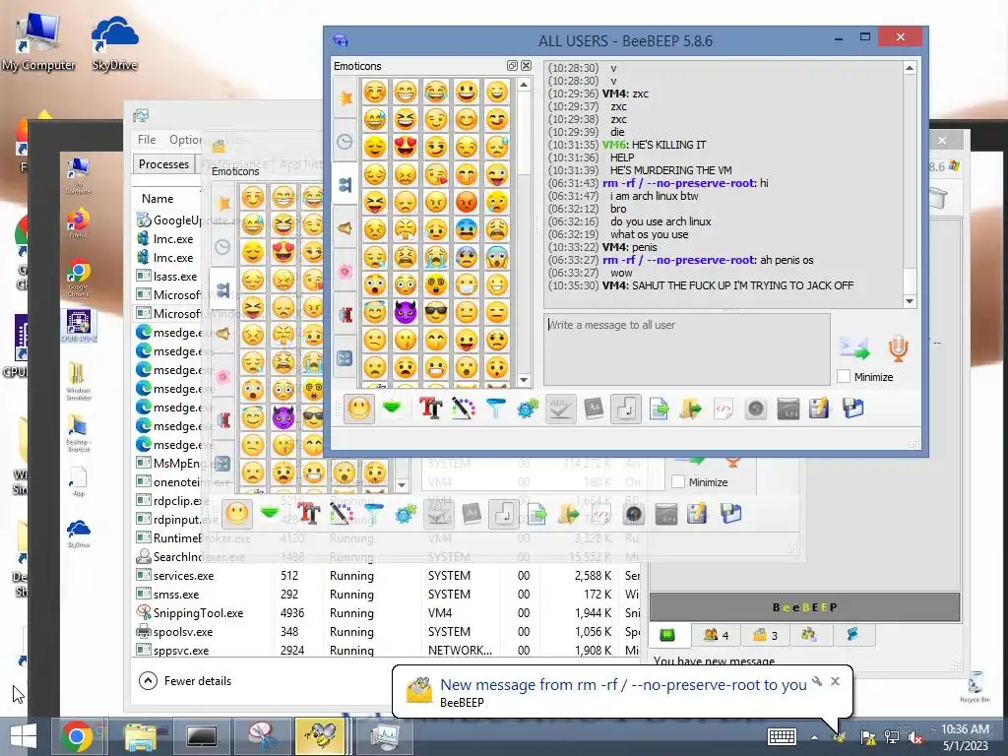
Task: Collapse Task Manager with Fewer details
Action: pos(185,681)
